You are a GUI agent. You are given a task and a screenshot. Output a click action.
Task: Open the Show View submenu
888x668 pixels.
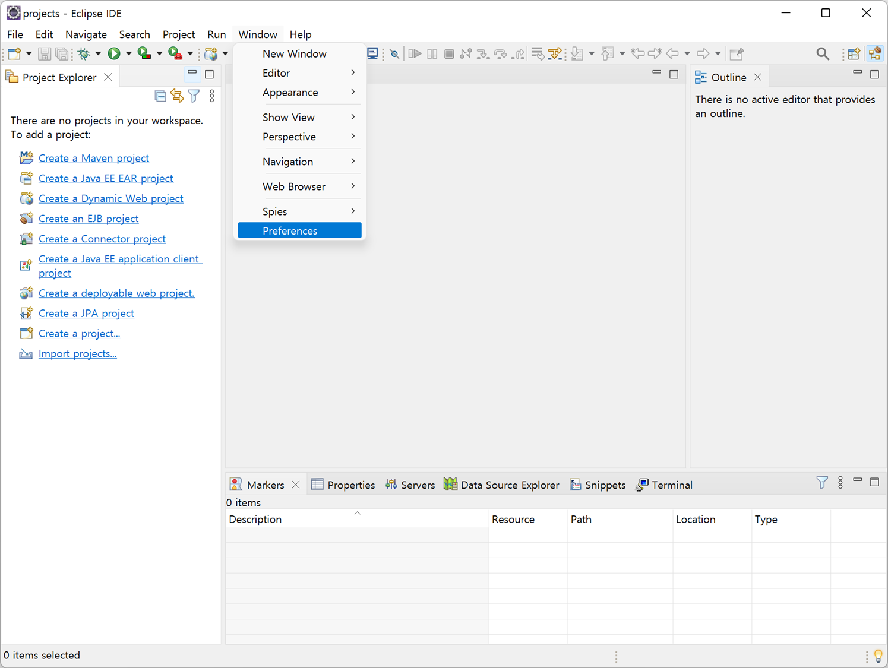coord(300,118)
